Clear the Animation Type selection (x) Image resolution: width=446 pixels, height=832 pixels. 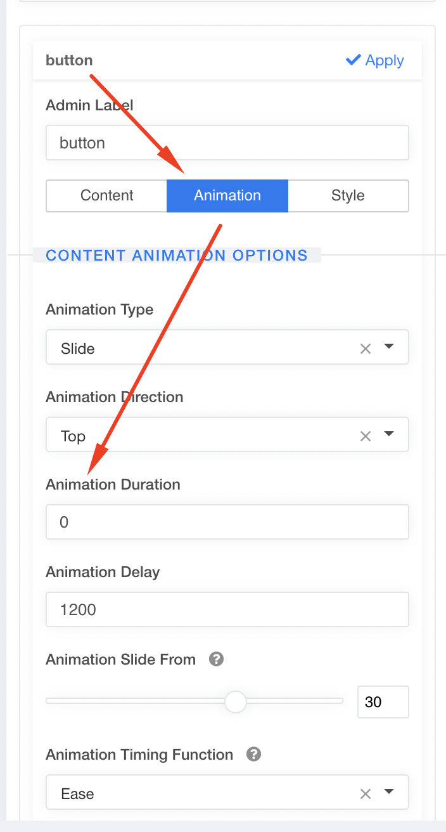click(366, 348)
